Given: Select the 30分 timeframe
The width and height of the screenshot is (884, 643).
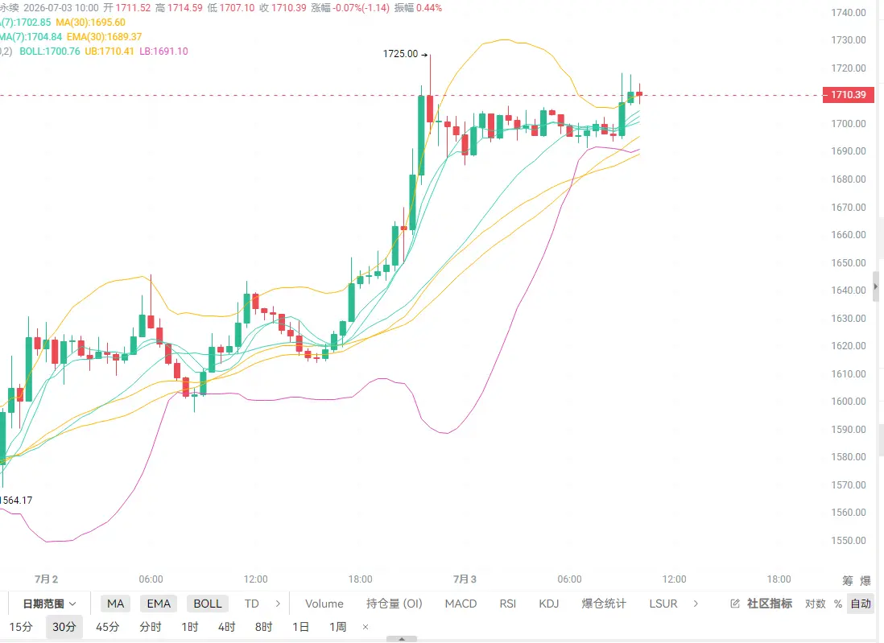Looking at the screenshot, I should 64,627.
